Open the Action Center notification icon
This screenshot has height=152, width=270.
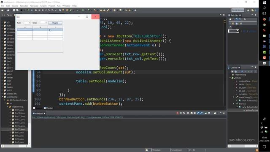pos(265,147)
